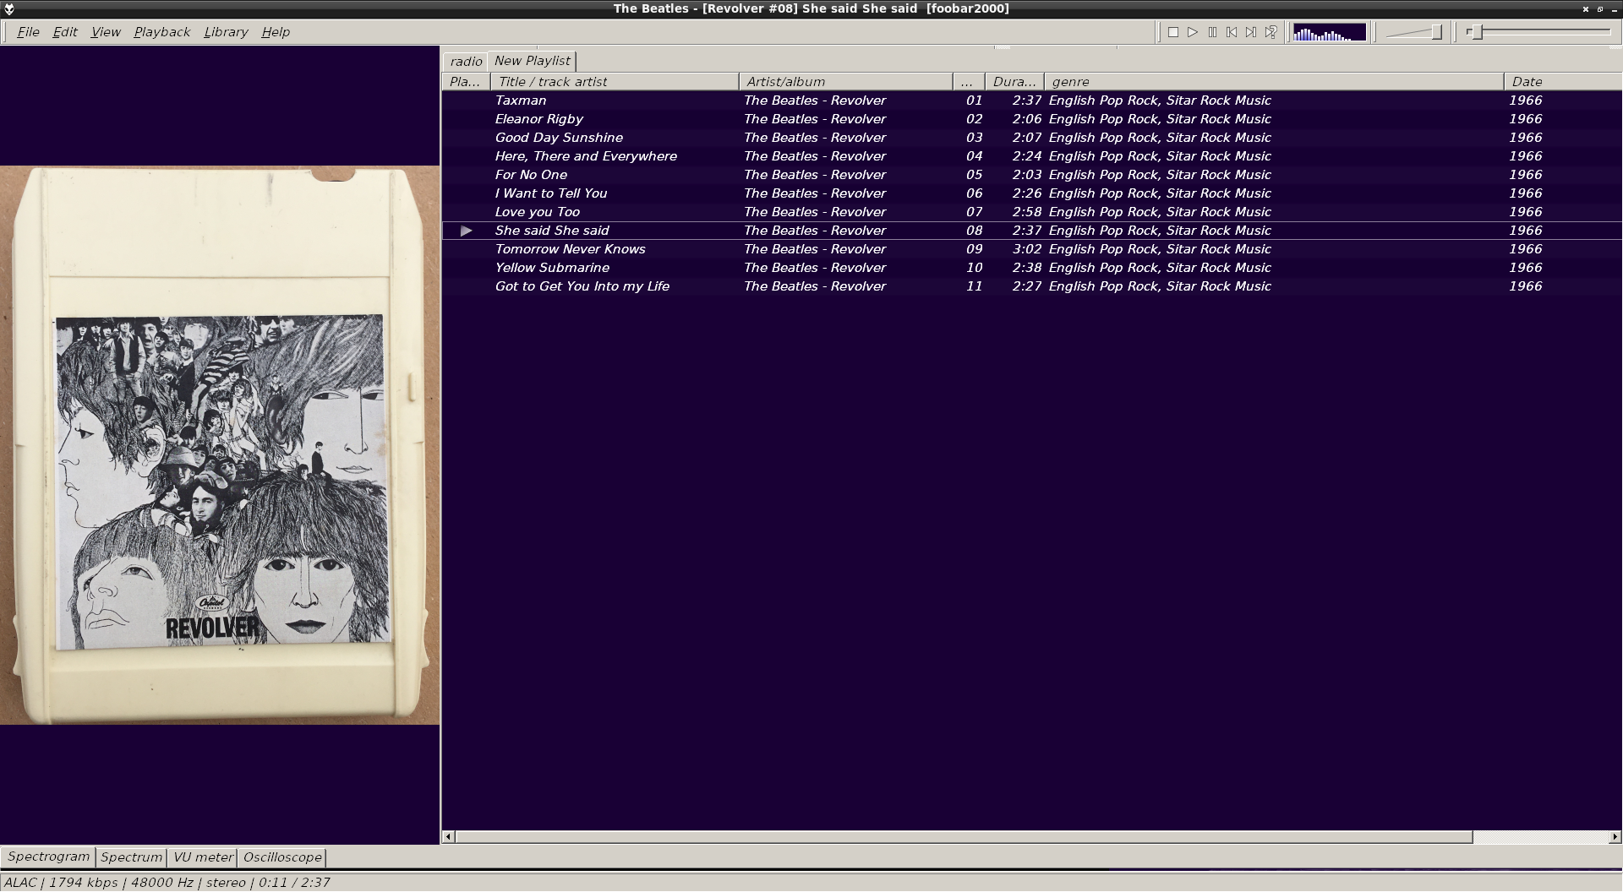Restore the window with title bar button

pos(1600,9)
